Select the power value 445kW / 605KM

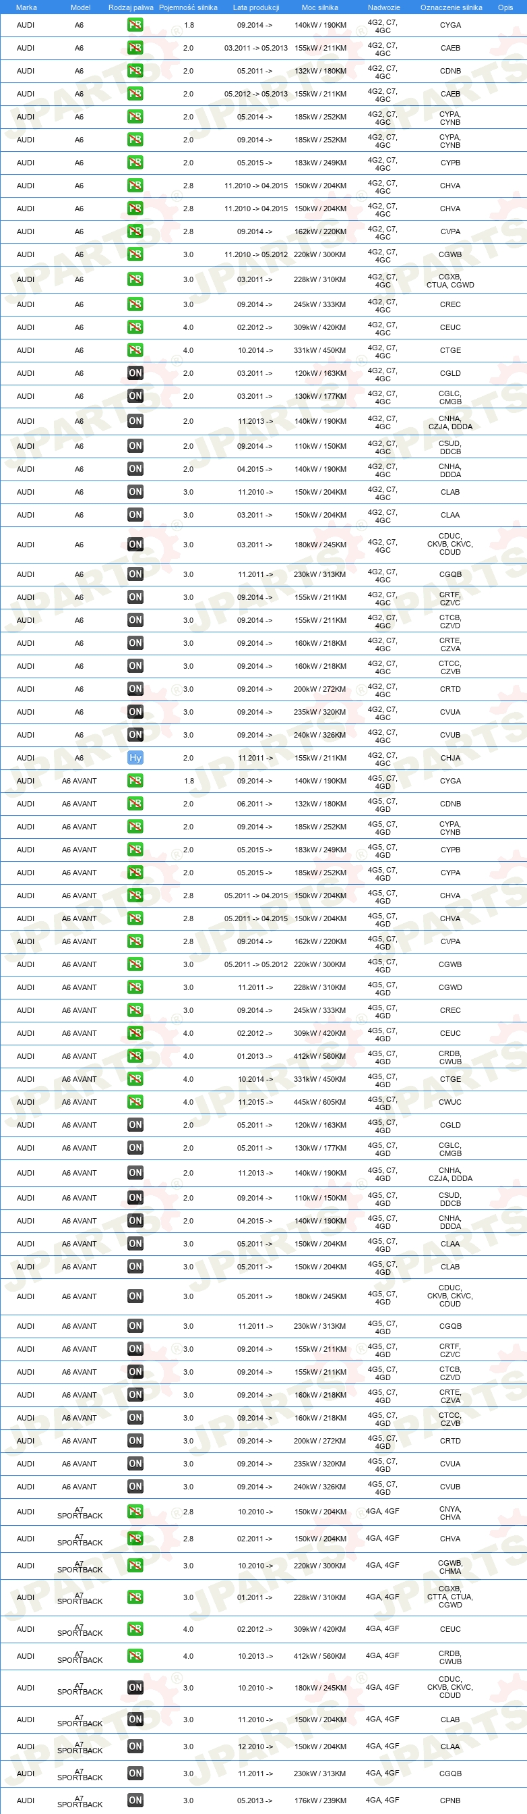[x=320, y=1102]
